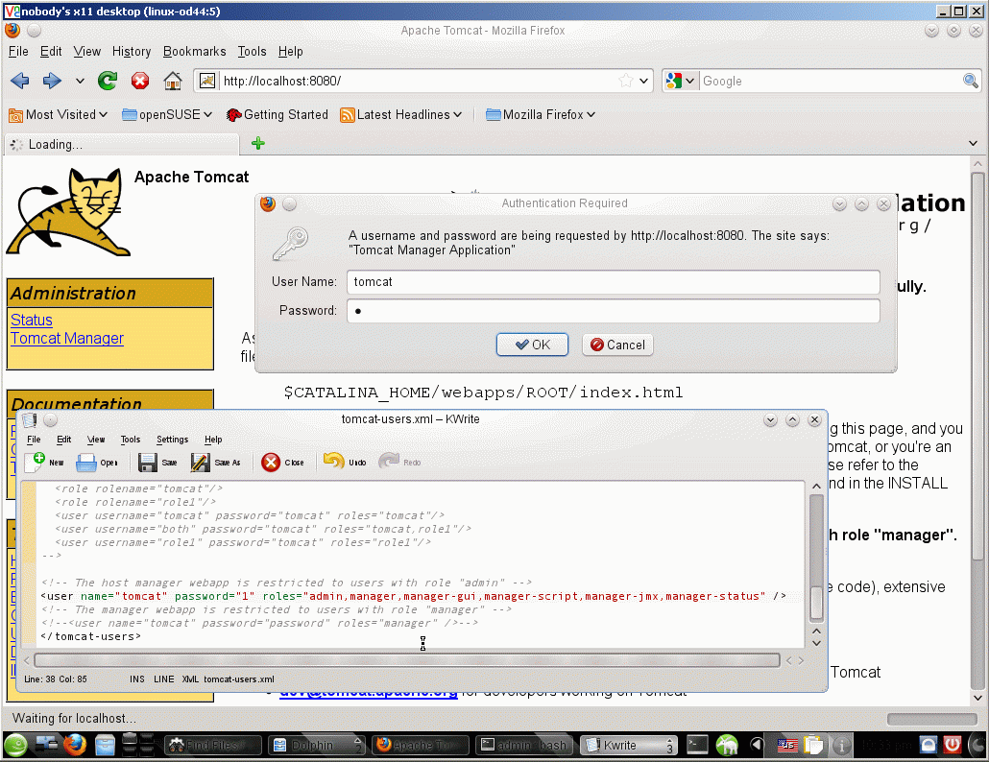Click Redo in the KWrite toolbar
This screenshot has width=989, height=762.
(x=399, y=462)
